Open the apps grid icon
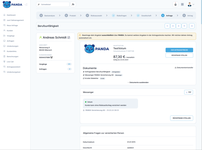Screen dimensions: 202x150 [182, 4]
